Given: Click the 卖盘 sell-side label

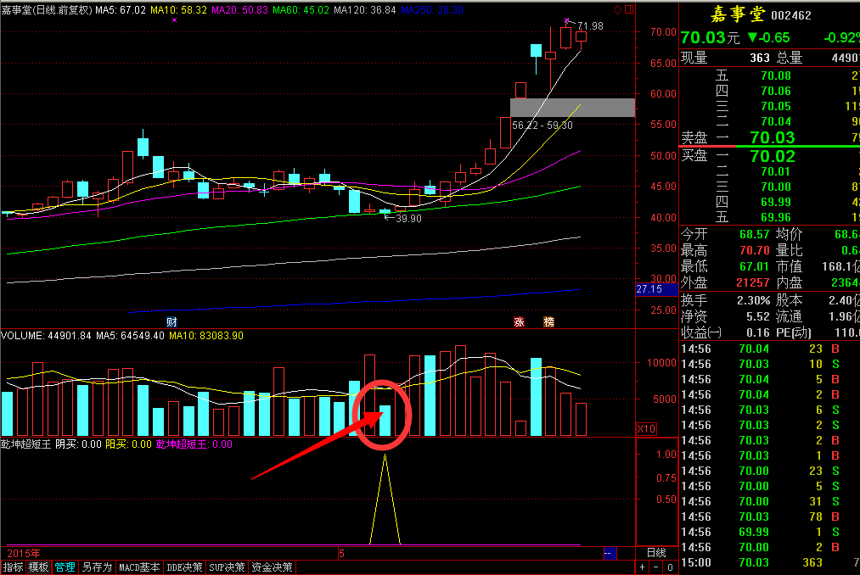Looking at the screenshot, I should 694,137.
